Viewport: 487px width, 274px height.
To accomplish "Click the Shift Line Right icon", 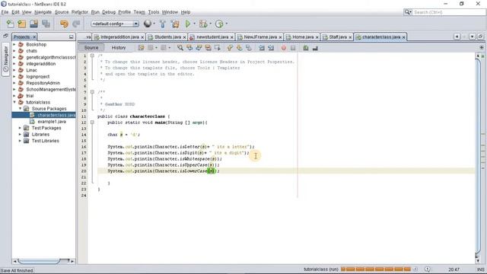I will click(271, 47).
